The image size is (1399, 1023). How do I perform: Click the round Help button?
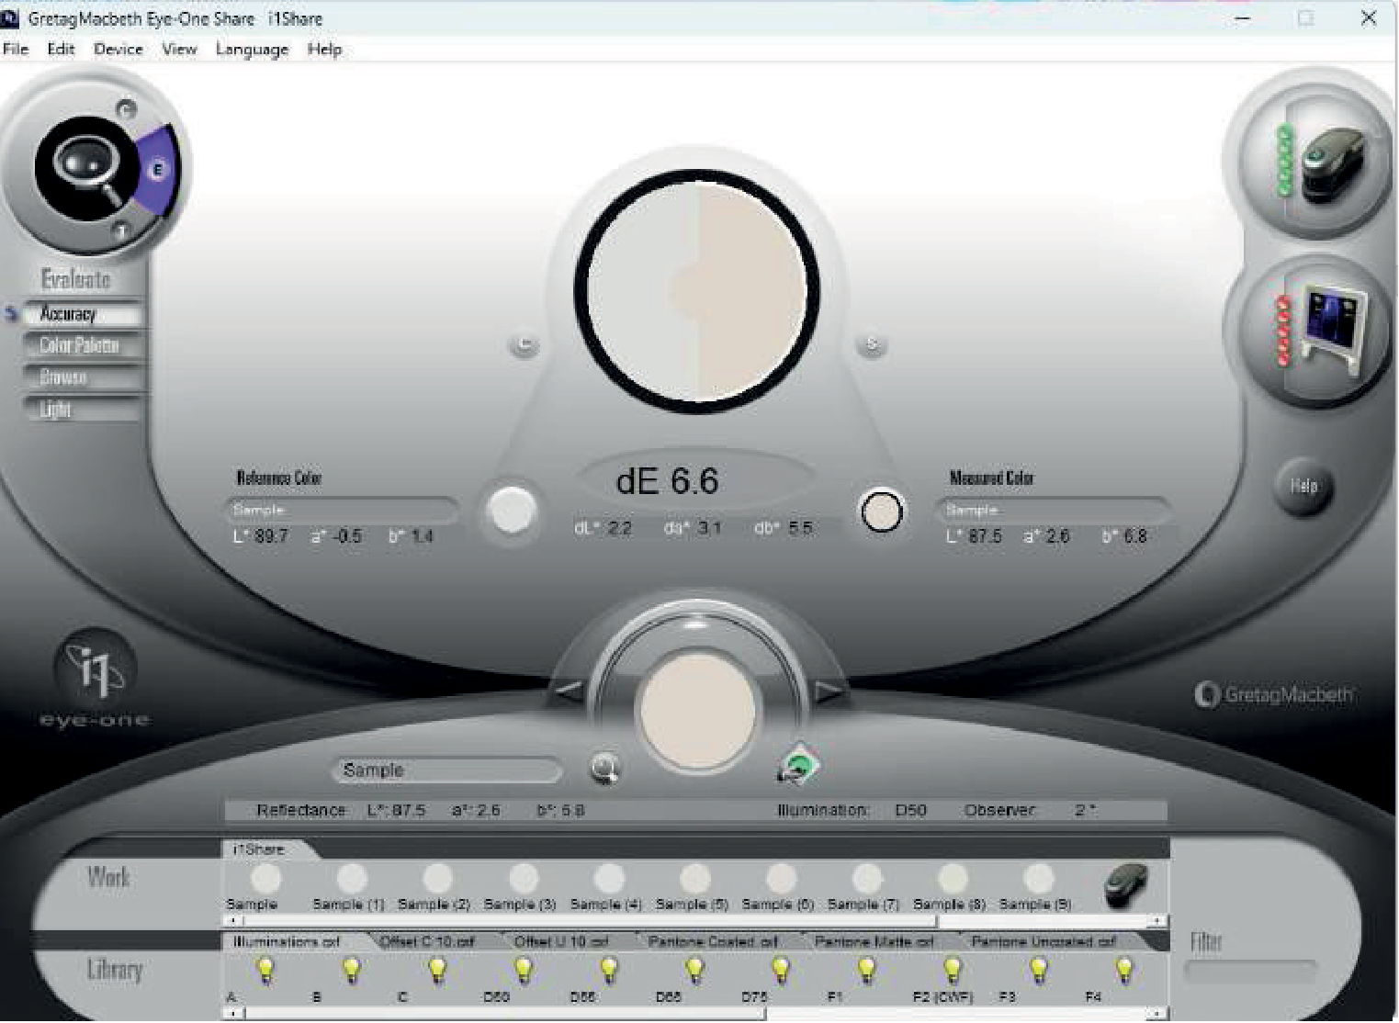pos(1303,486)
